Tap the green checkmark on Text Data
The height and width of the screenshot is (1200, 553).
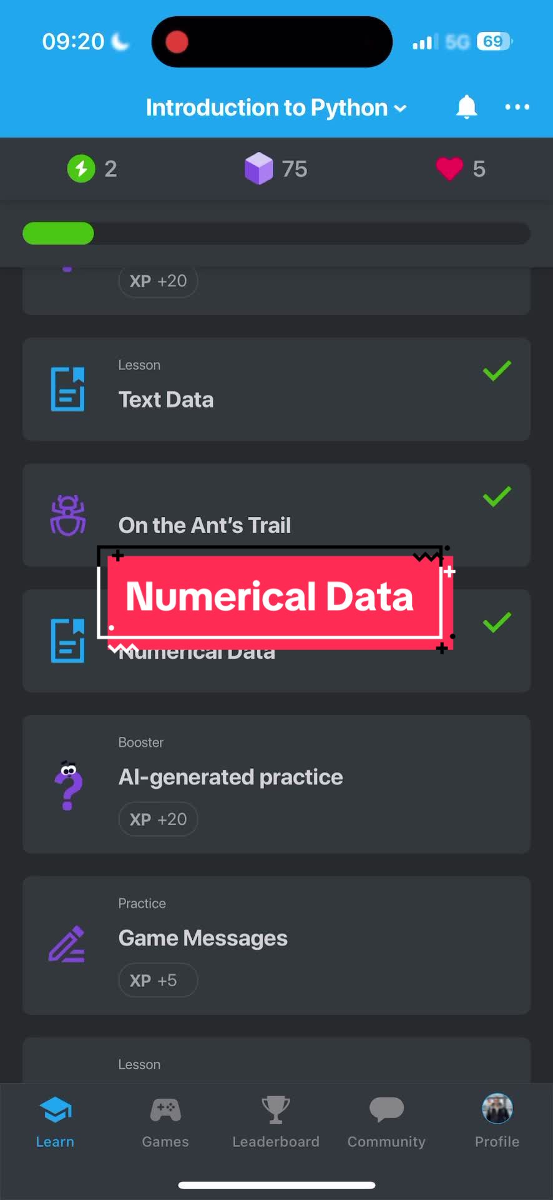tap(497, 371)
